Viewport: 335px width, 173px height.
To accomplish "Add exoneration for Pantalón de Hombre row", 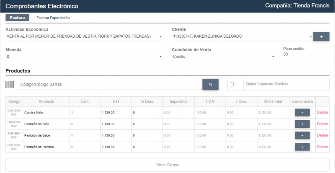I will tap(302, 147).
